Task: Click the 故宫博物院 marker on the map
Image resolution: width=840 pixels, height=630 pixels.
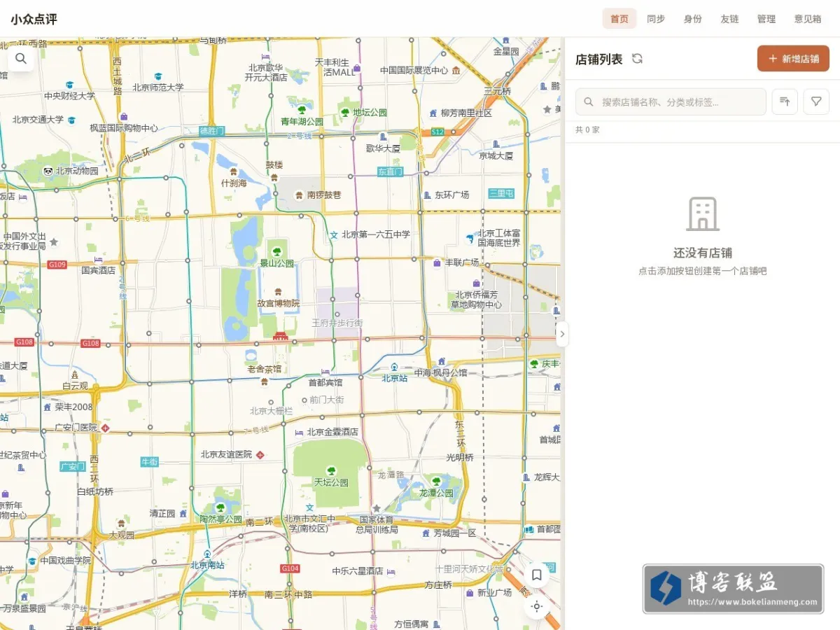Action: click(279, 291)
